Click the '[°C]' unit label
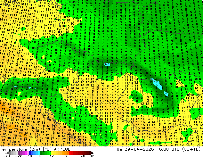This screenshot has height=157, width=203. click(x=47, y=149)
